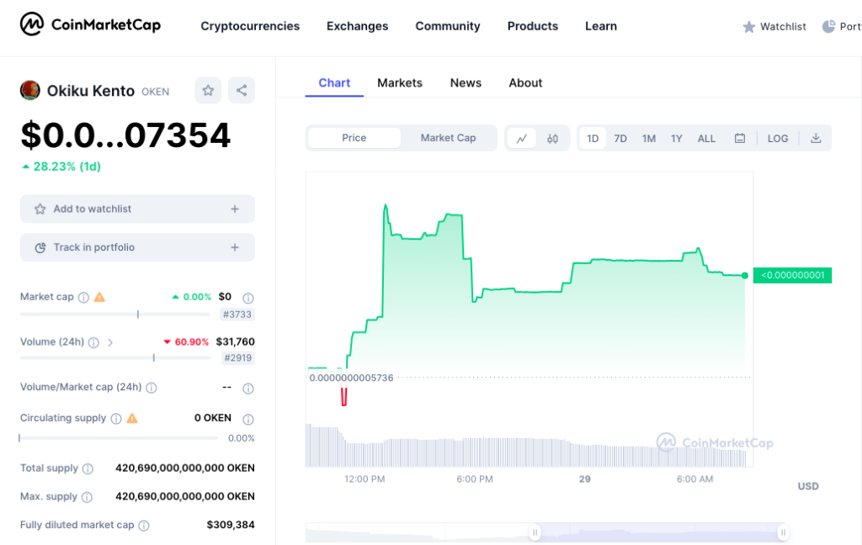Share the Okiku Kento page
The height and width of the screenshot is (545, 862).
pos(242,90)
